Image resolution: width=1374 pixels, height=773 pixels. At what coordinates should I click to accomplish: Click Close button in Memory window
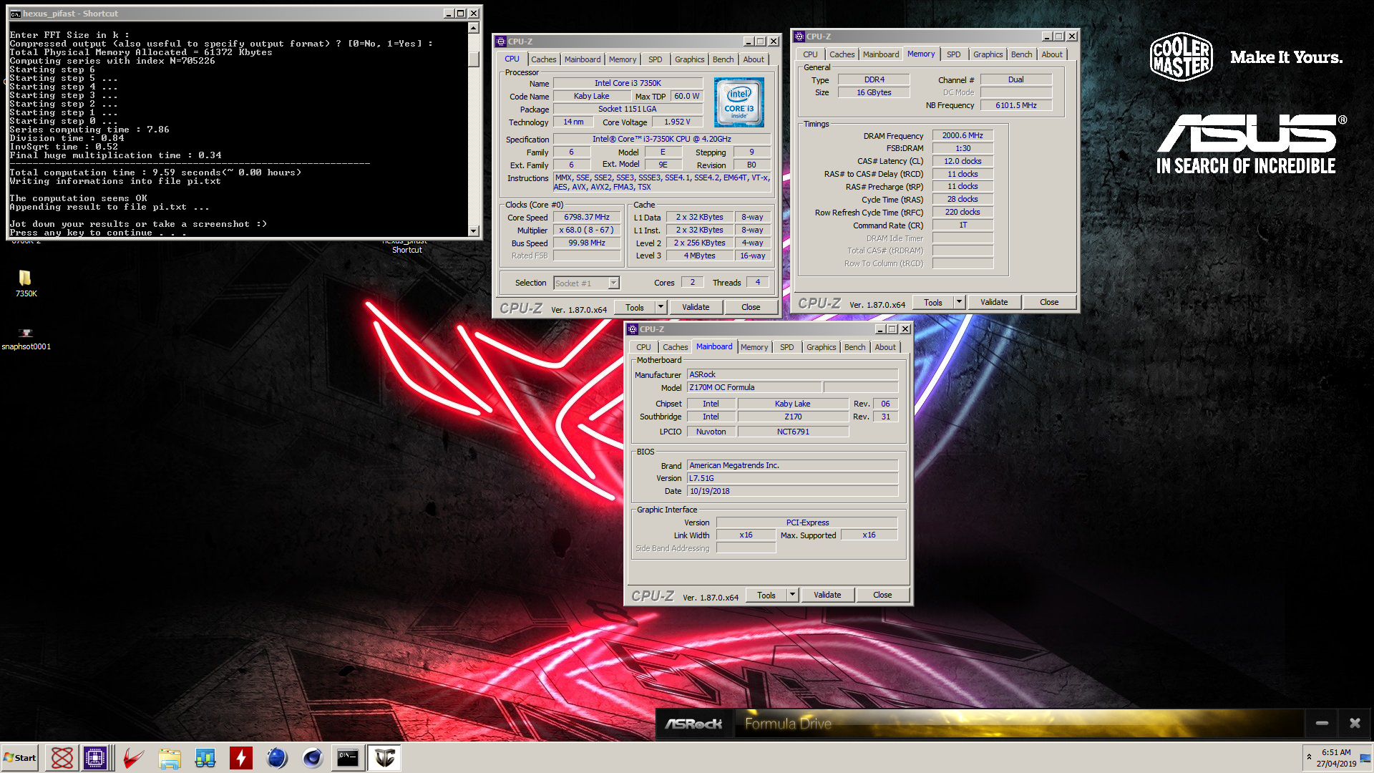[1049, 302]
